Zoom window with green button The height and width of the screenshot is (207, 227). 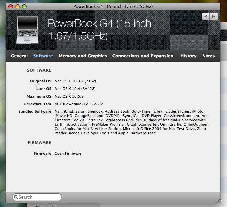pos(24,7)
